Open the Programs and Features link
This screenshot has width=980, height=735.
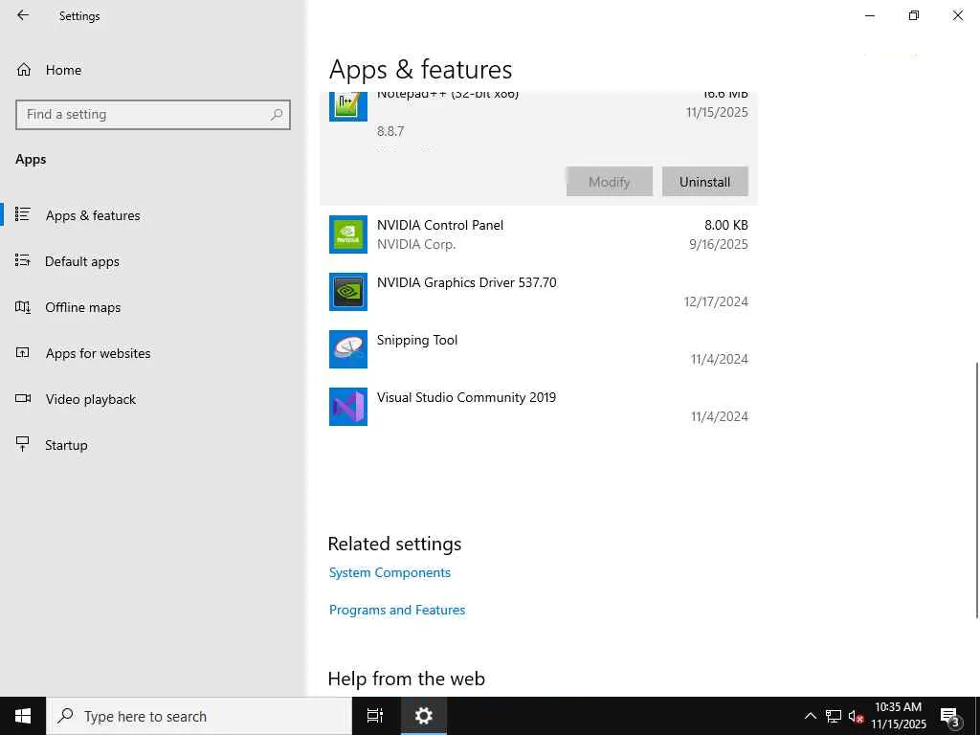tap(397, 610)
